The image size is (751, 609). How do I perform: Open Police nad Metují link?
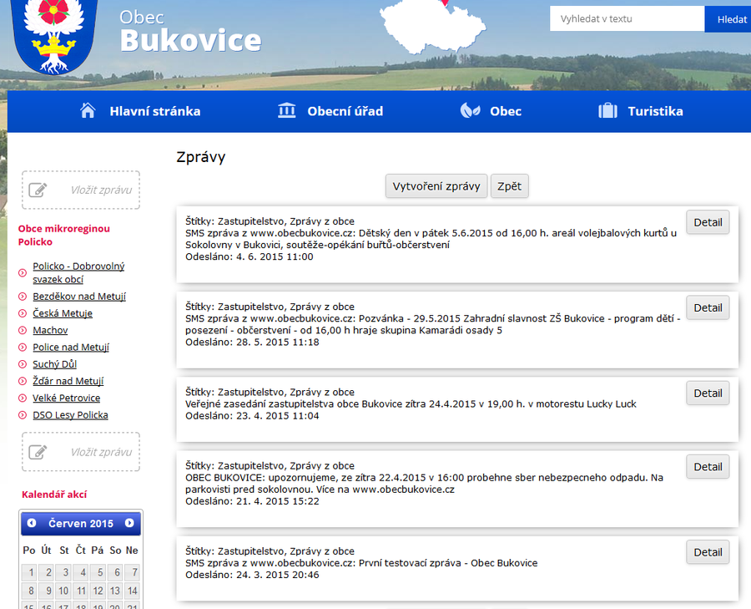71,347
